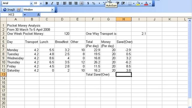Apply the Fill Color bucket
The image size is (192, 108).
[x=138, y=3]
